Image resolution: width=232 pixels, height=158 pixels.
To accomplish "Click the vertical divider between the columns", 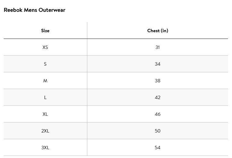I will click(x=87, y=91).
